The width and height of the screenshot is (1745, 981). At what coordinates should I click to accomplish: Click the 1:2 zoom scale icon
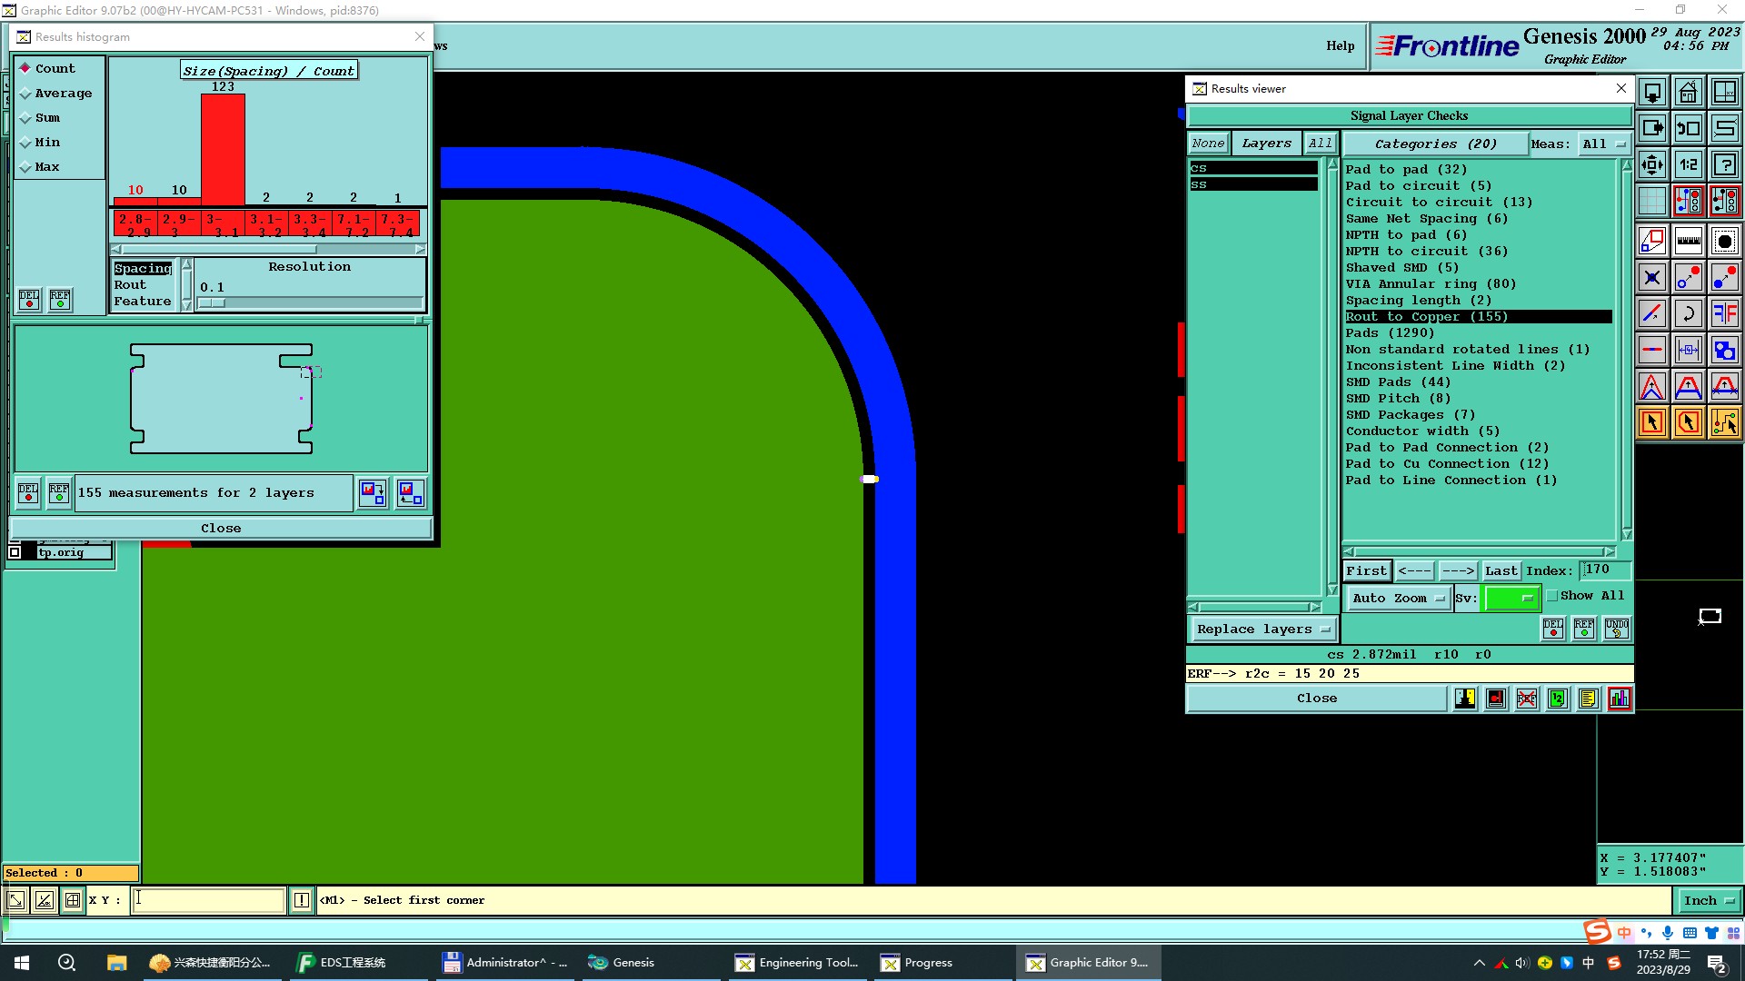(x=1688, y=165)
